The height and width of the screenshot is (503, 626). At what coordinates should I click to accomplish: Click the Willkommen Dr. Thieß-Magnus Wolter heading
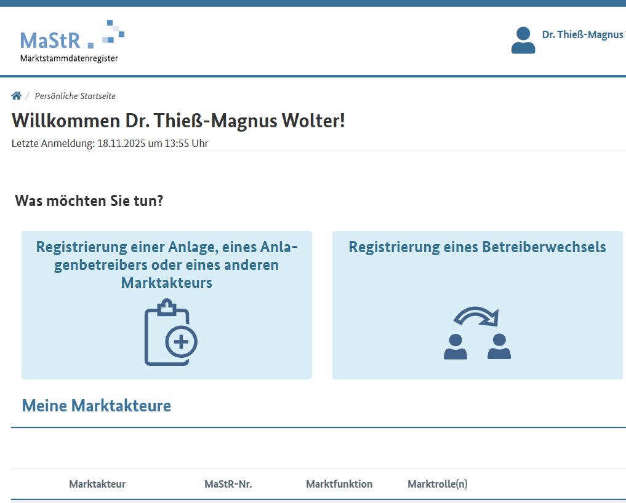tap(179, 121)
